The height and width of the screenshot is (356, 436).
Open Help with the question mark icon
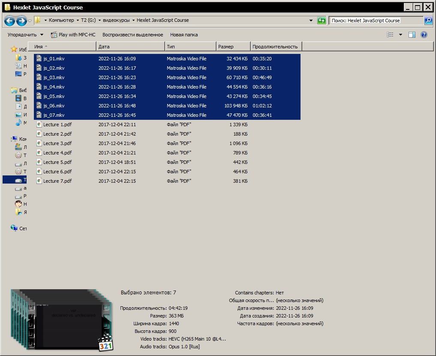pos(424,34)
